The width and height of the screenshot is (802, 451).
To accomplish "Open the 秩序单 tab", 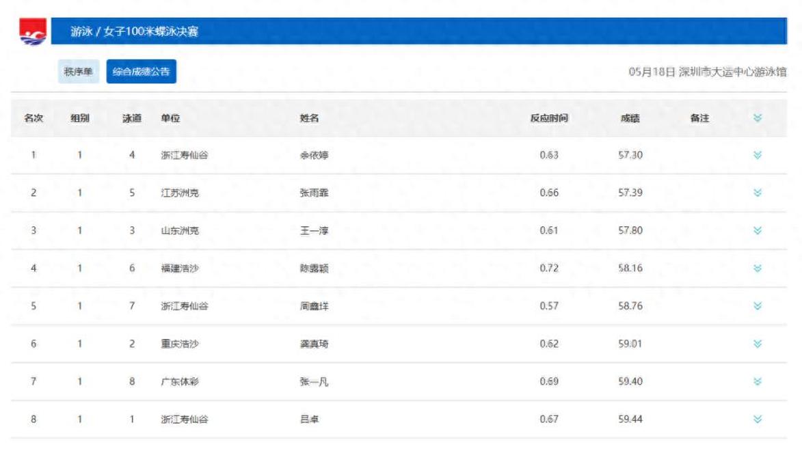I will tap(78, 72).
